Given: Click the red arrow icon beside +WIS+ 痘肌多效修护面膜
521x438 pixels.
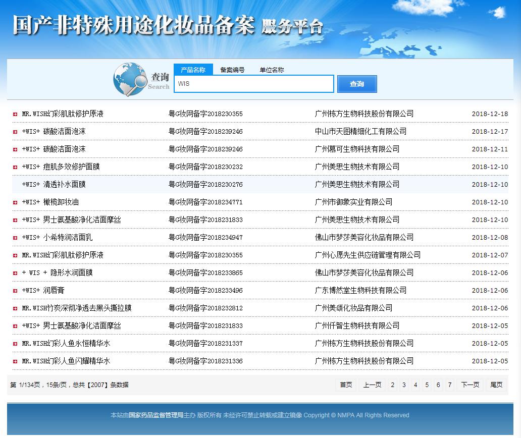Looking at the screenshot, I should click(15, 167).
